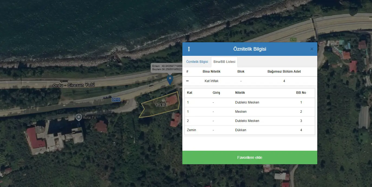
Task: Select the Rota TV map marker
Action: pyautogui.click(x=79, y=117)
